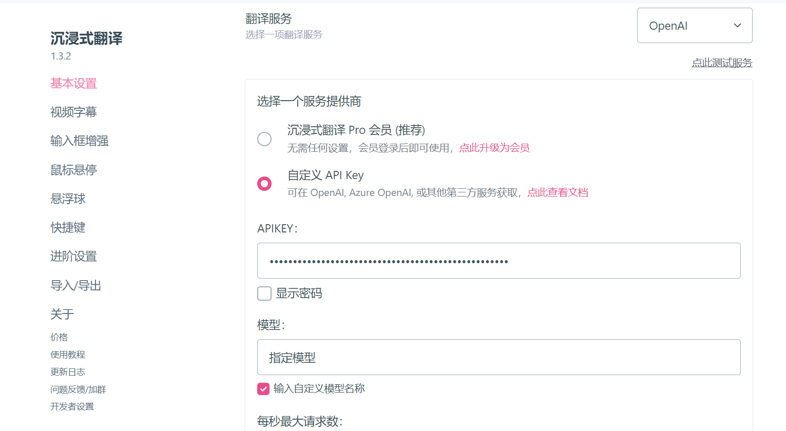
Task: Open the 关于 page
Action: click(x=62, y=314)
